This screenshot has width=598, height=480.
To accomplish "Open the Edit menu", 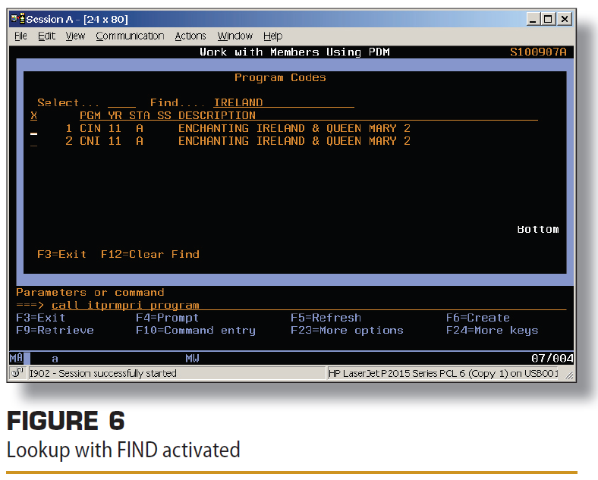I will 46,36.
